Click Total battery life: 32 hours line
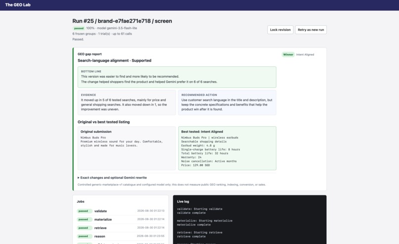The width and height of the screenshot is (399, 244). 204,153
